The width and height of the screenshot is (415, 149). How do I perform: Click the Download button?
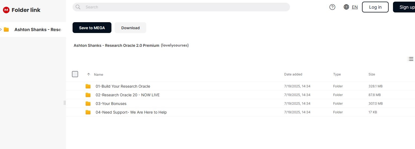130,28
